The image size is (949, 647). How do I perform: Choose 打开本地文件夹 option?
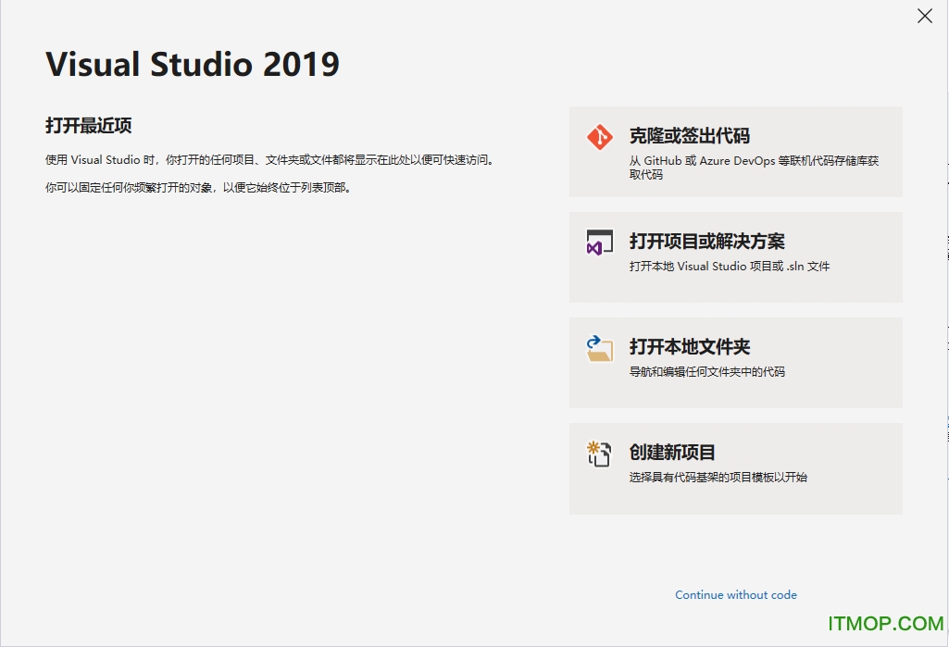(x=736, y=363)
